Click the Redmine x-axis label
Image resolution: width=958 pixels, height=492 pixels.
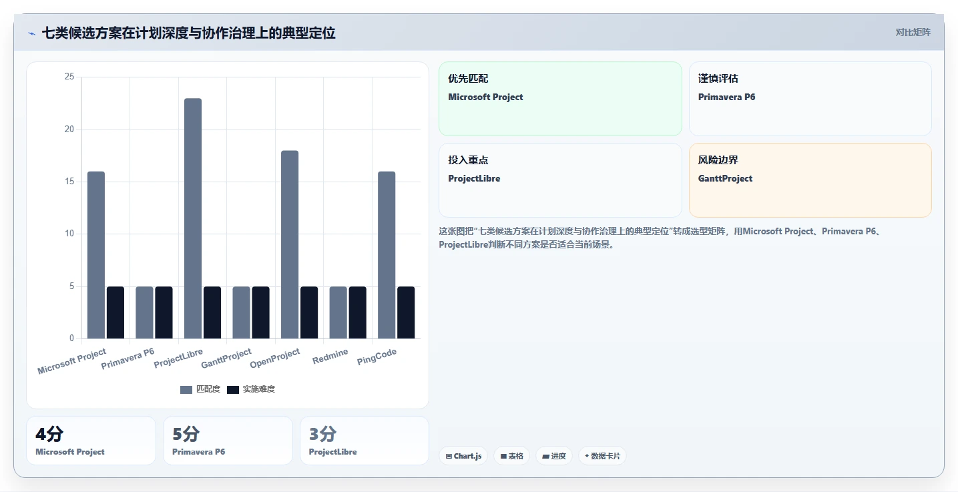(330, 356)
